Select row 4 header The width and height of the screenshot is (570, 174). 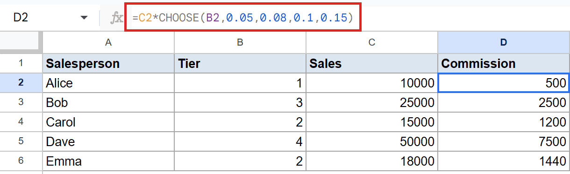click(x=21, y=122)
